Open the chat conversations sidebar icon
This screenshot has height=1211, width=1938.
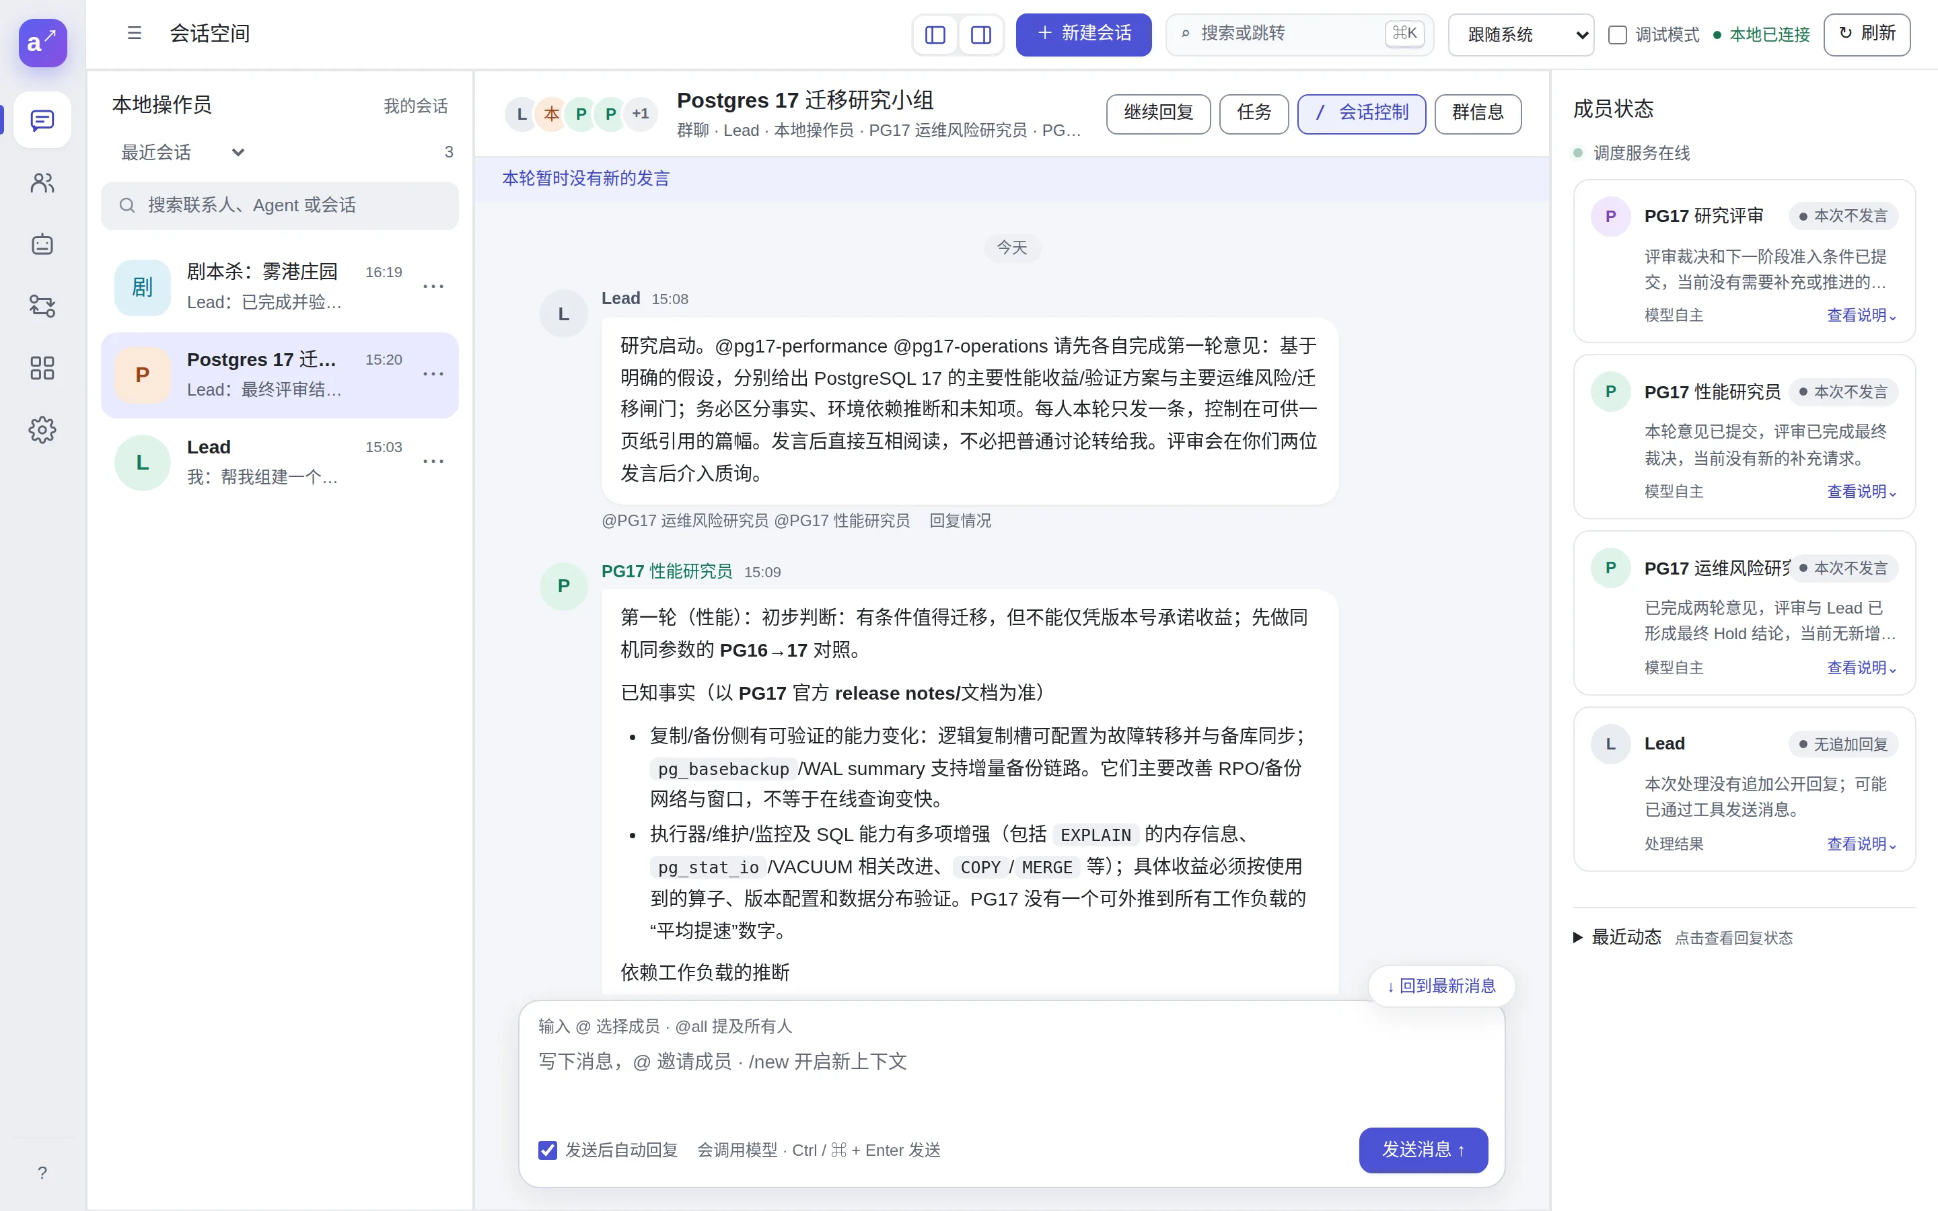click(42, 120)
